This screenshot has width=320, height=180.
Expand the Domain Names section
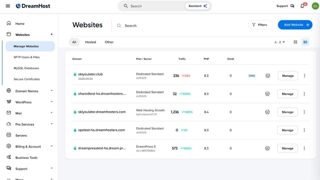(x=52, y=91)
